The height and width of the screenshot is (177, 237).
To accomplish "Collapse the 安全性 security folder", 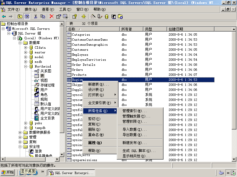I will click(x=20, y=147).
